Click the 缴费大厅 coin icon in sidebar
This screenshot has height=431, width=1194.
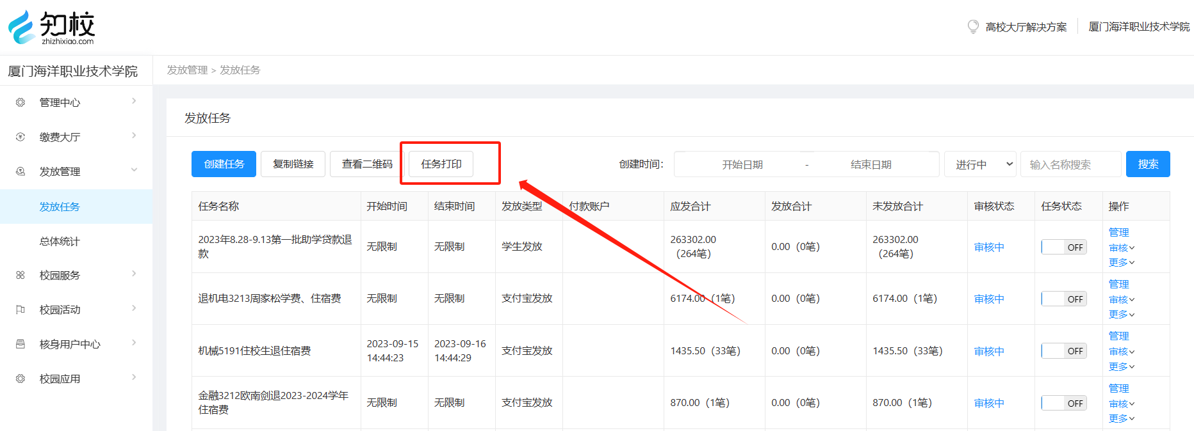(x=20, y=137)
